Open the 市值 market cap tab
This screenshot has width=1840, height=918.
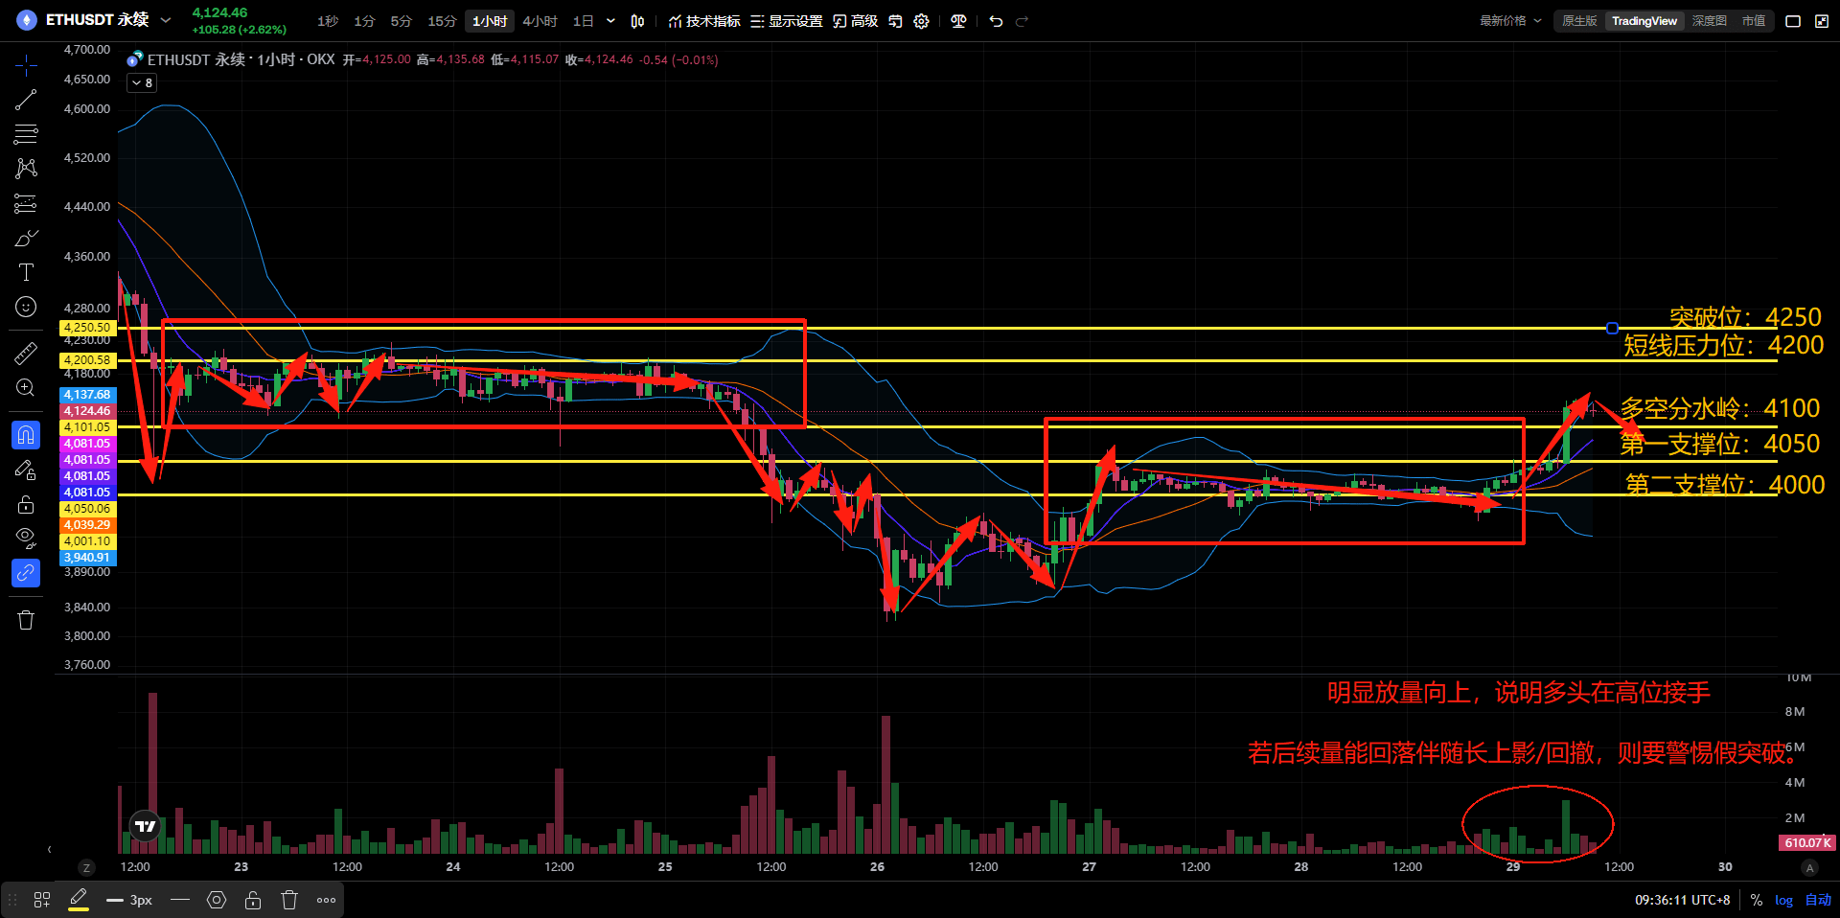[1754, 20]
